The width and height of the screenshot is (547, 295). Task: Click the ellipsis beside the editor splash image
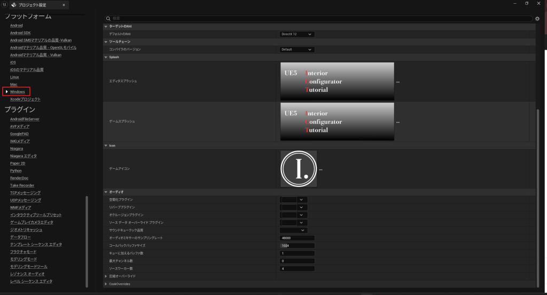click(397, 82)
